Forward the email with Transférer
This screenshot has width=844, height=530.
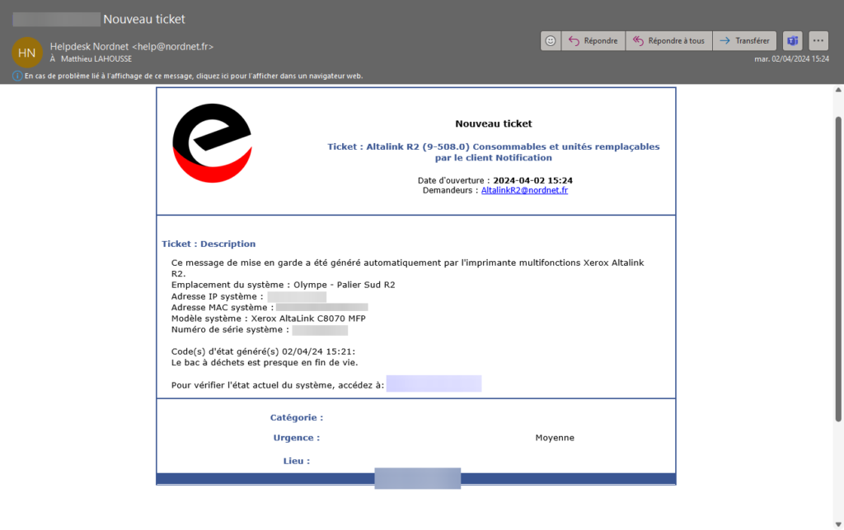[744, 40]
